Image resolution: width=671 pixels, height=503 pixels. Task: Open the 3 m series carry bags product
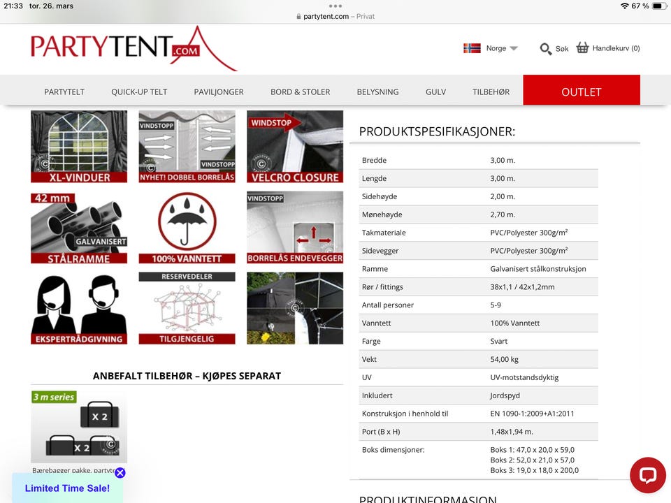pyautogui.click(x=79, y=427)
